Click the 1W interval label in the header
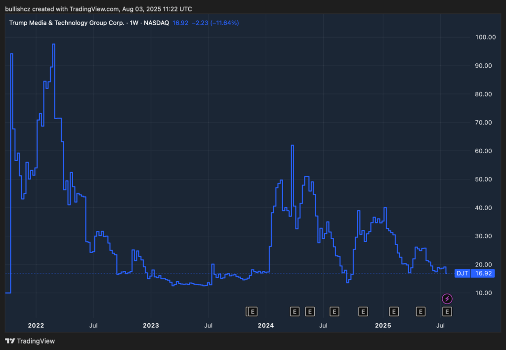This screenshot has width=506, height=350. [134, 23]
